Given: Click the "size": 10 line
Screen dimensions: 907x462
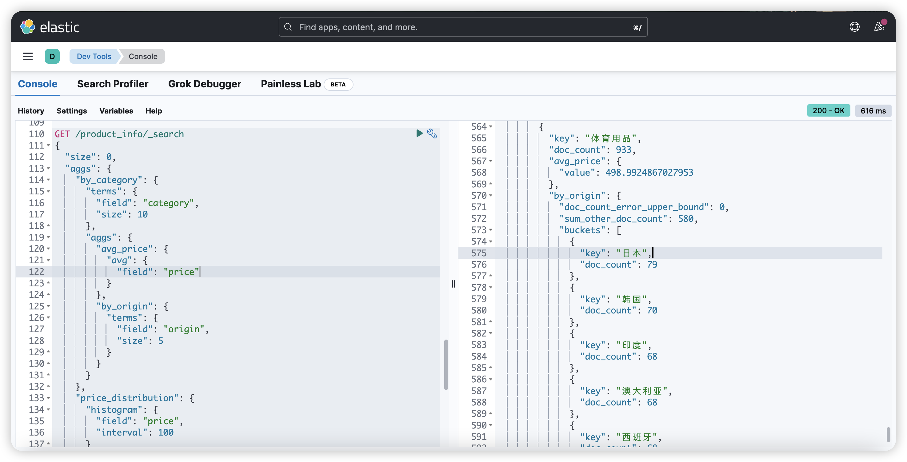Looking at the screenshot, I should click(122, 214).
